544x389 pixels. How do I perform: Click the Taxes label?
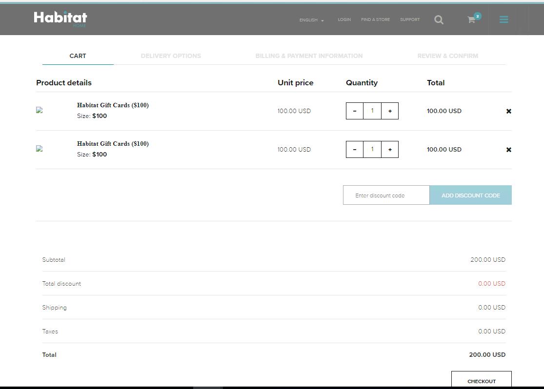[x=50, y=331]
